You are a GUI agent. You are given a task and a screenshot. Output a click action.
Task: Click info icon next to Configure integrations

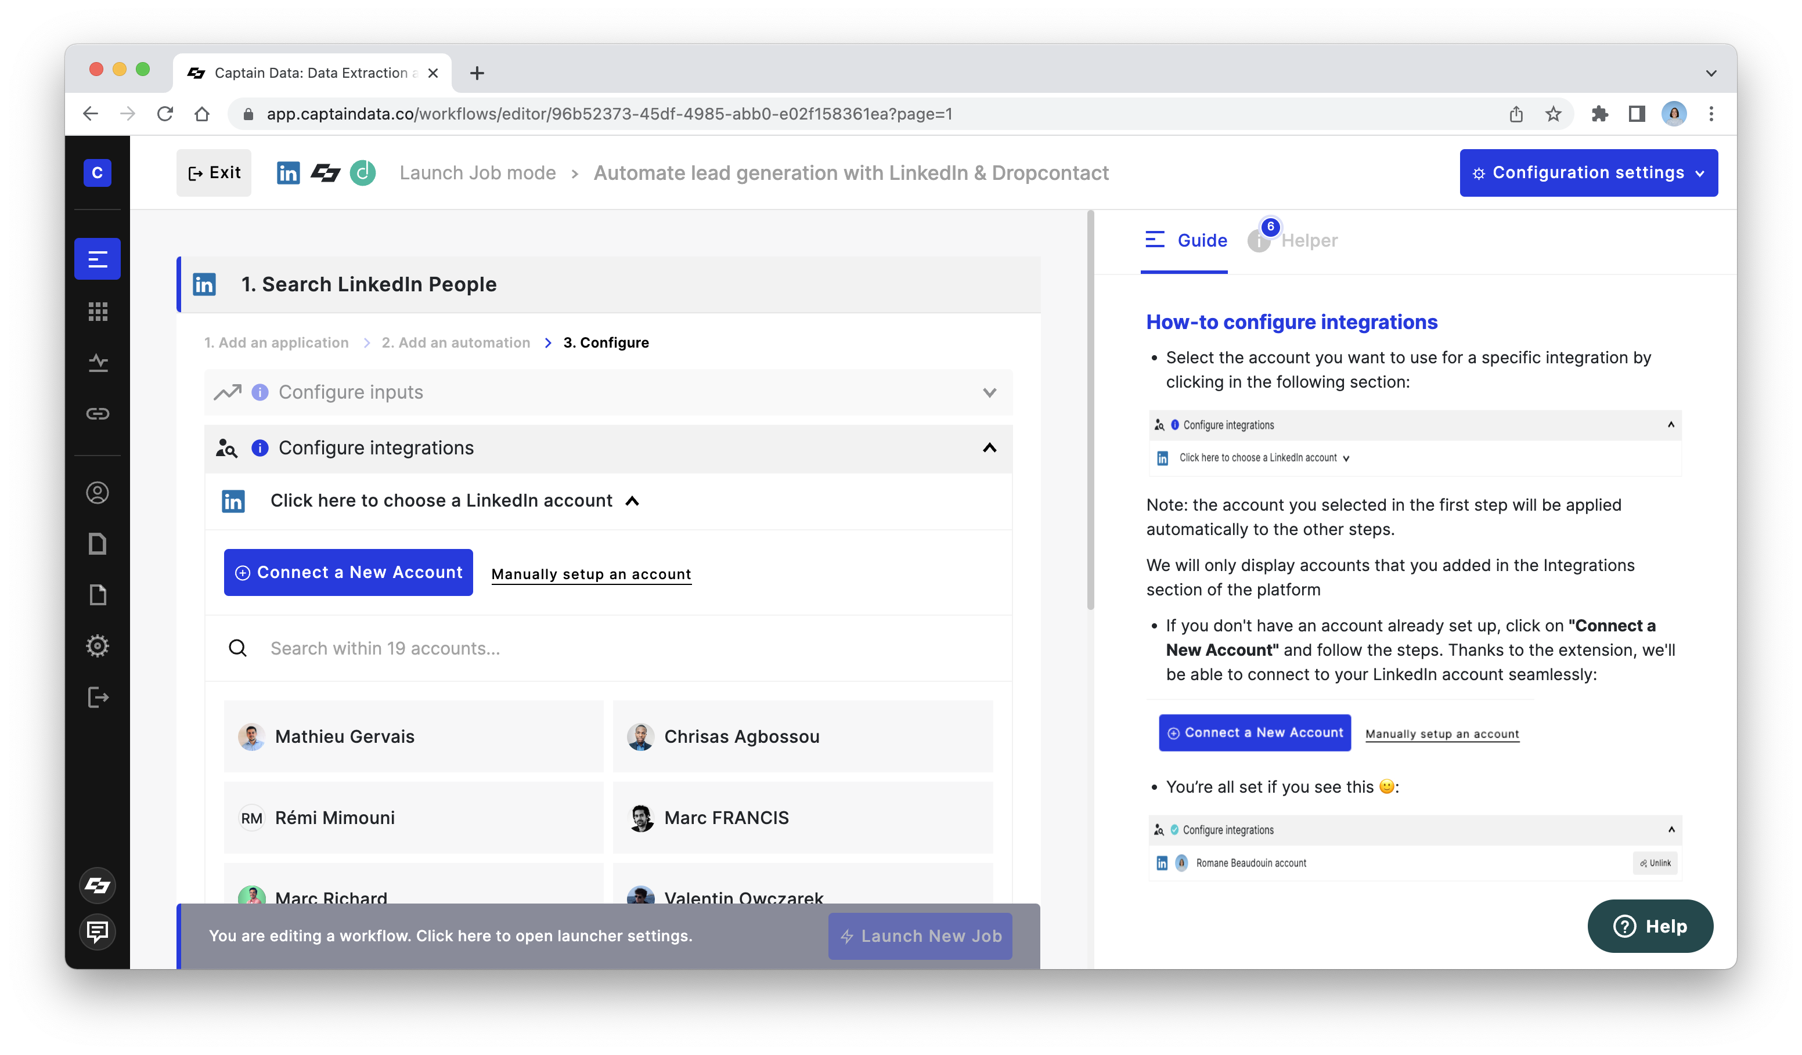260,448
